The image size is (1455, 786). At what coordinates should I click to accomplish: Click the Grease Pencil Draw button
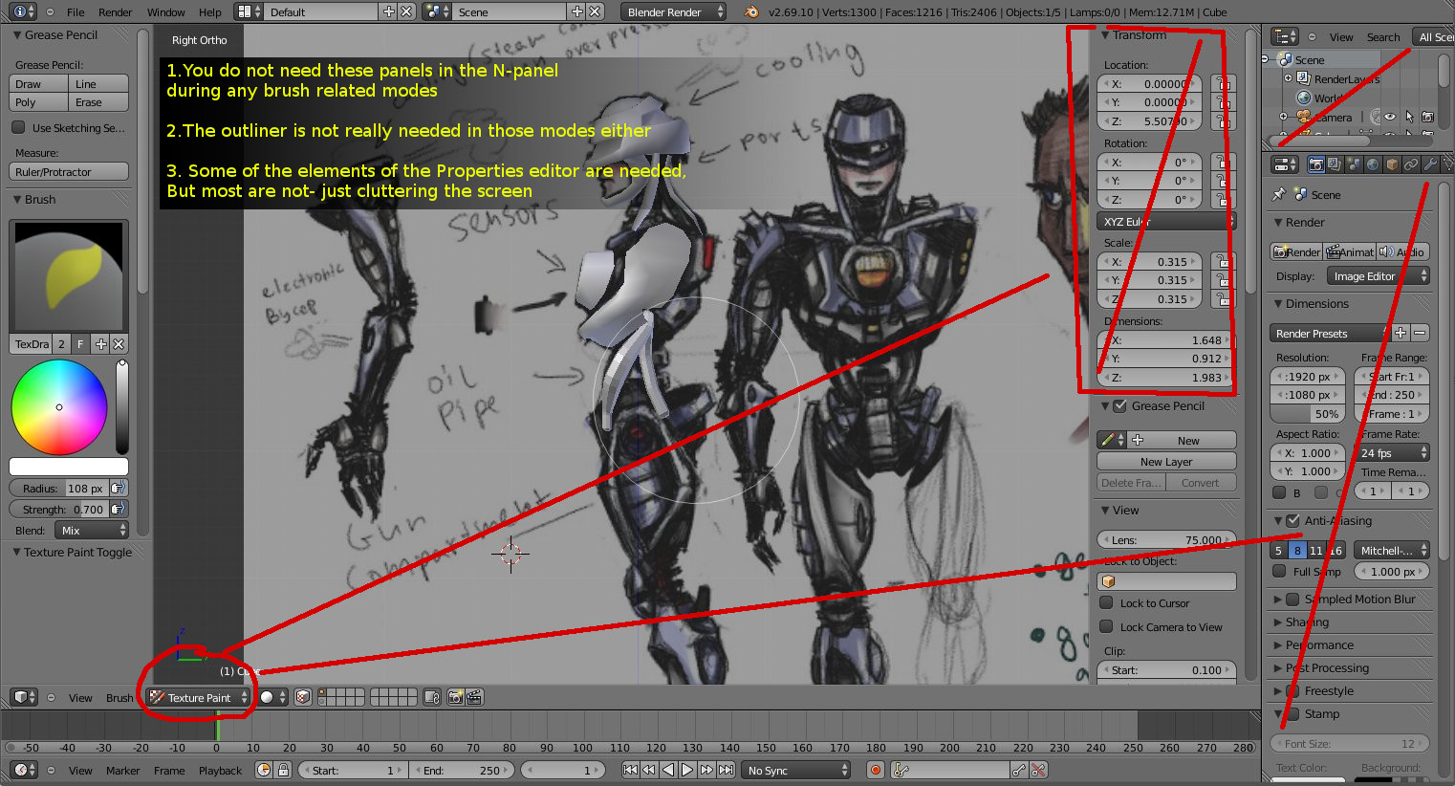coord(38,84)
